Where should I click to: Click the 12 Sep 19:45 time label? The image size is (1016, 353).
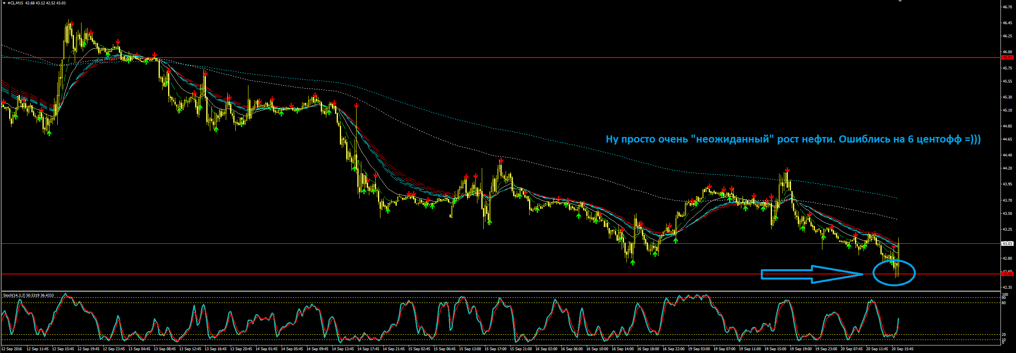(x=89, y=349)
